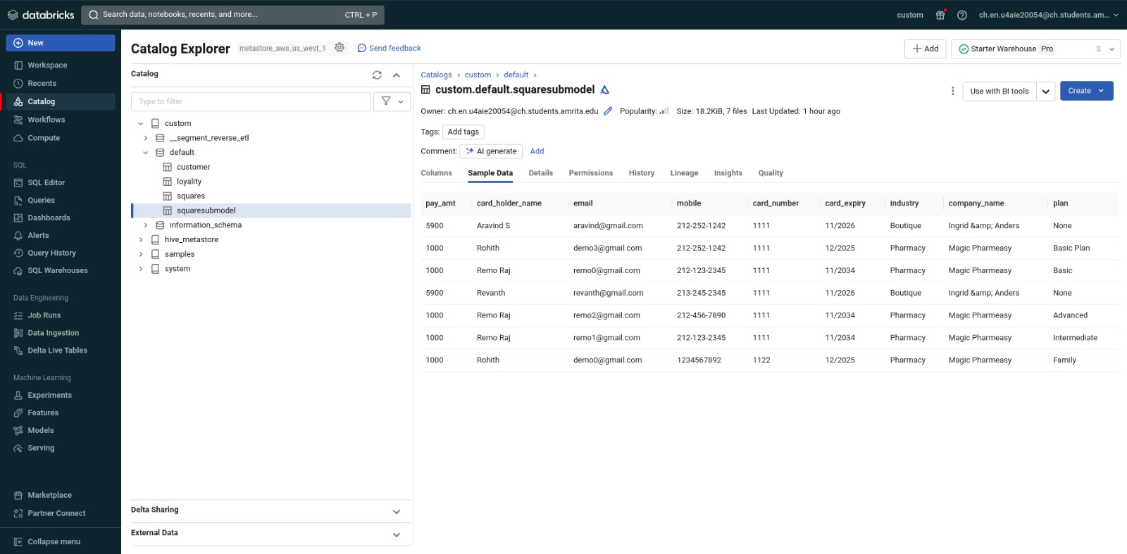Image resolution: width=1127 pixels, height=554 pixels.
Task: Click the search data and notebooks bar
Action: tap(233, 15)
